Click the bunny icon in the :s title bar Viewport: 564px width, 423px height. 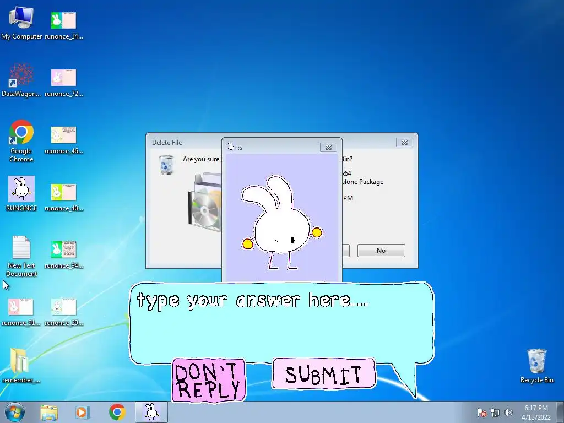[x=231, y=147]
